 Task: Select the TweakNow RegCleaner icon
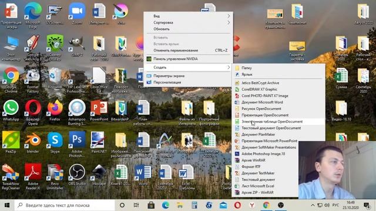(11, 176)
